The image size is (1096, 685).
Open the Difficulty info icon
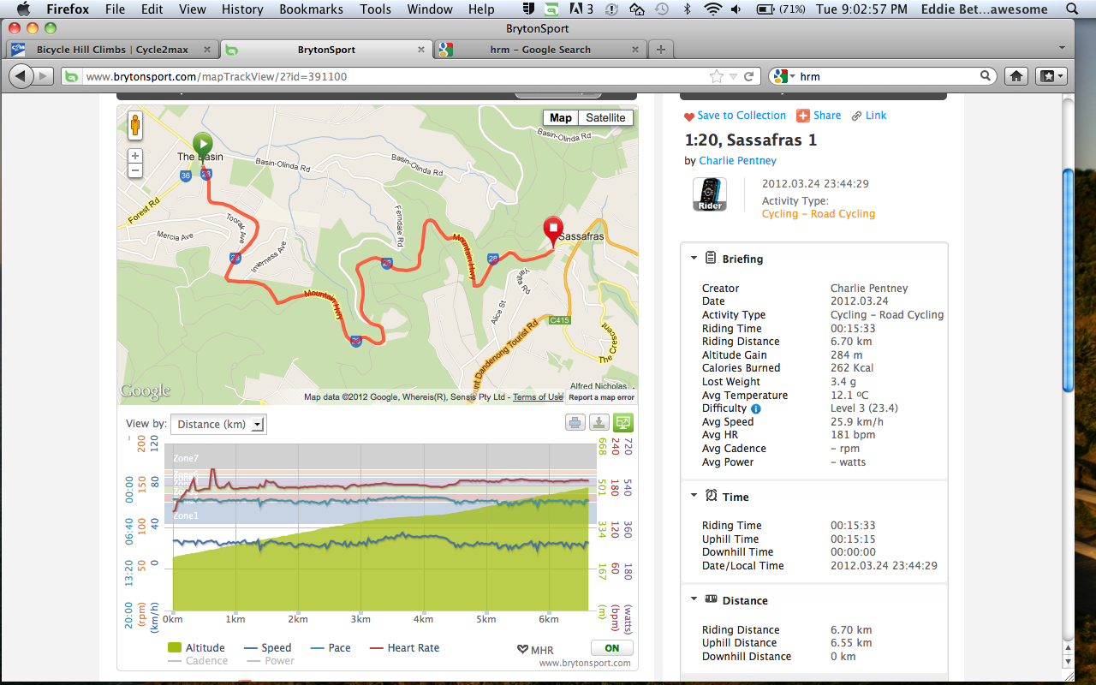point(756,408)
